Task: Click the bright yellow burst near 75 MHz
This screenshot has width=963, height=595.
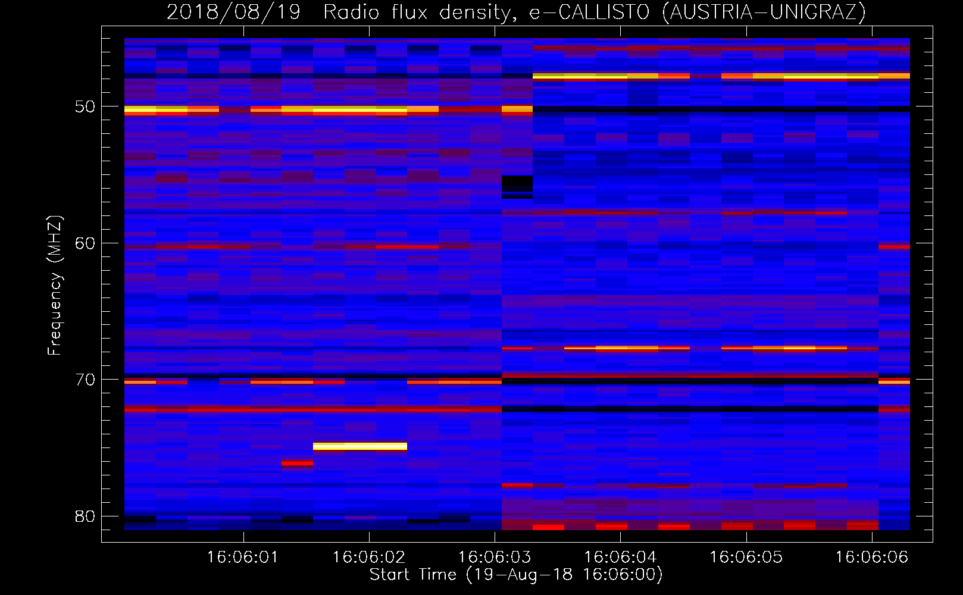Action: (360, 446)
